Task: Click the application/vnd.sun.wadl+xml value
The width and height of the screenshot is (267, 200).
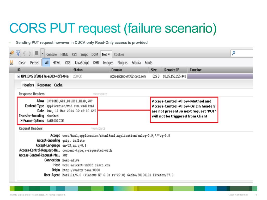Action: (70, 106)
